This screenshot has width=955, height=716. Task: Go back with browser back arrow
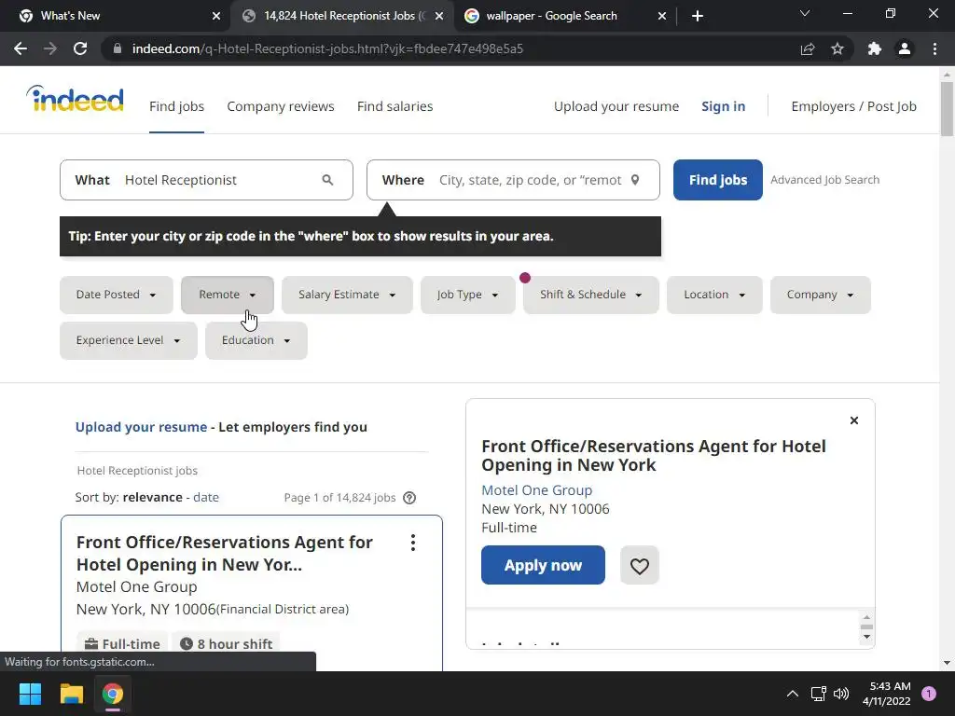21,48
